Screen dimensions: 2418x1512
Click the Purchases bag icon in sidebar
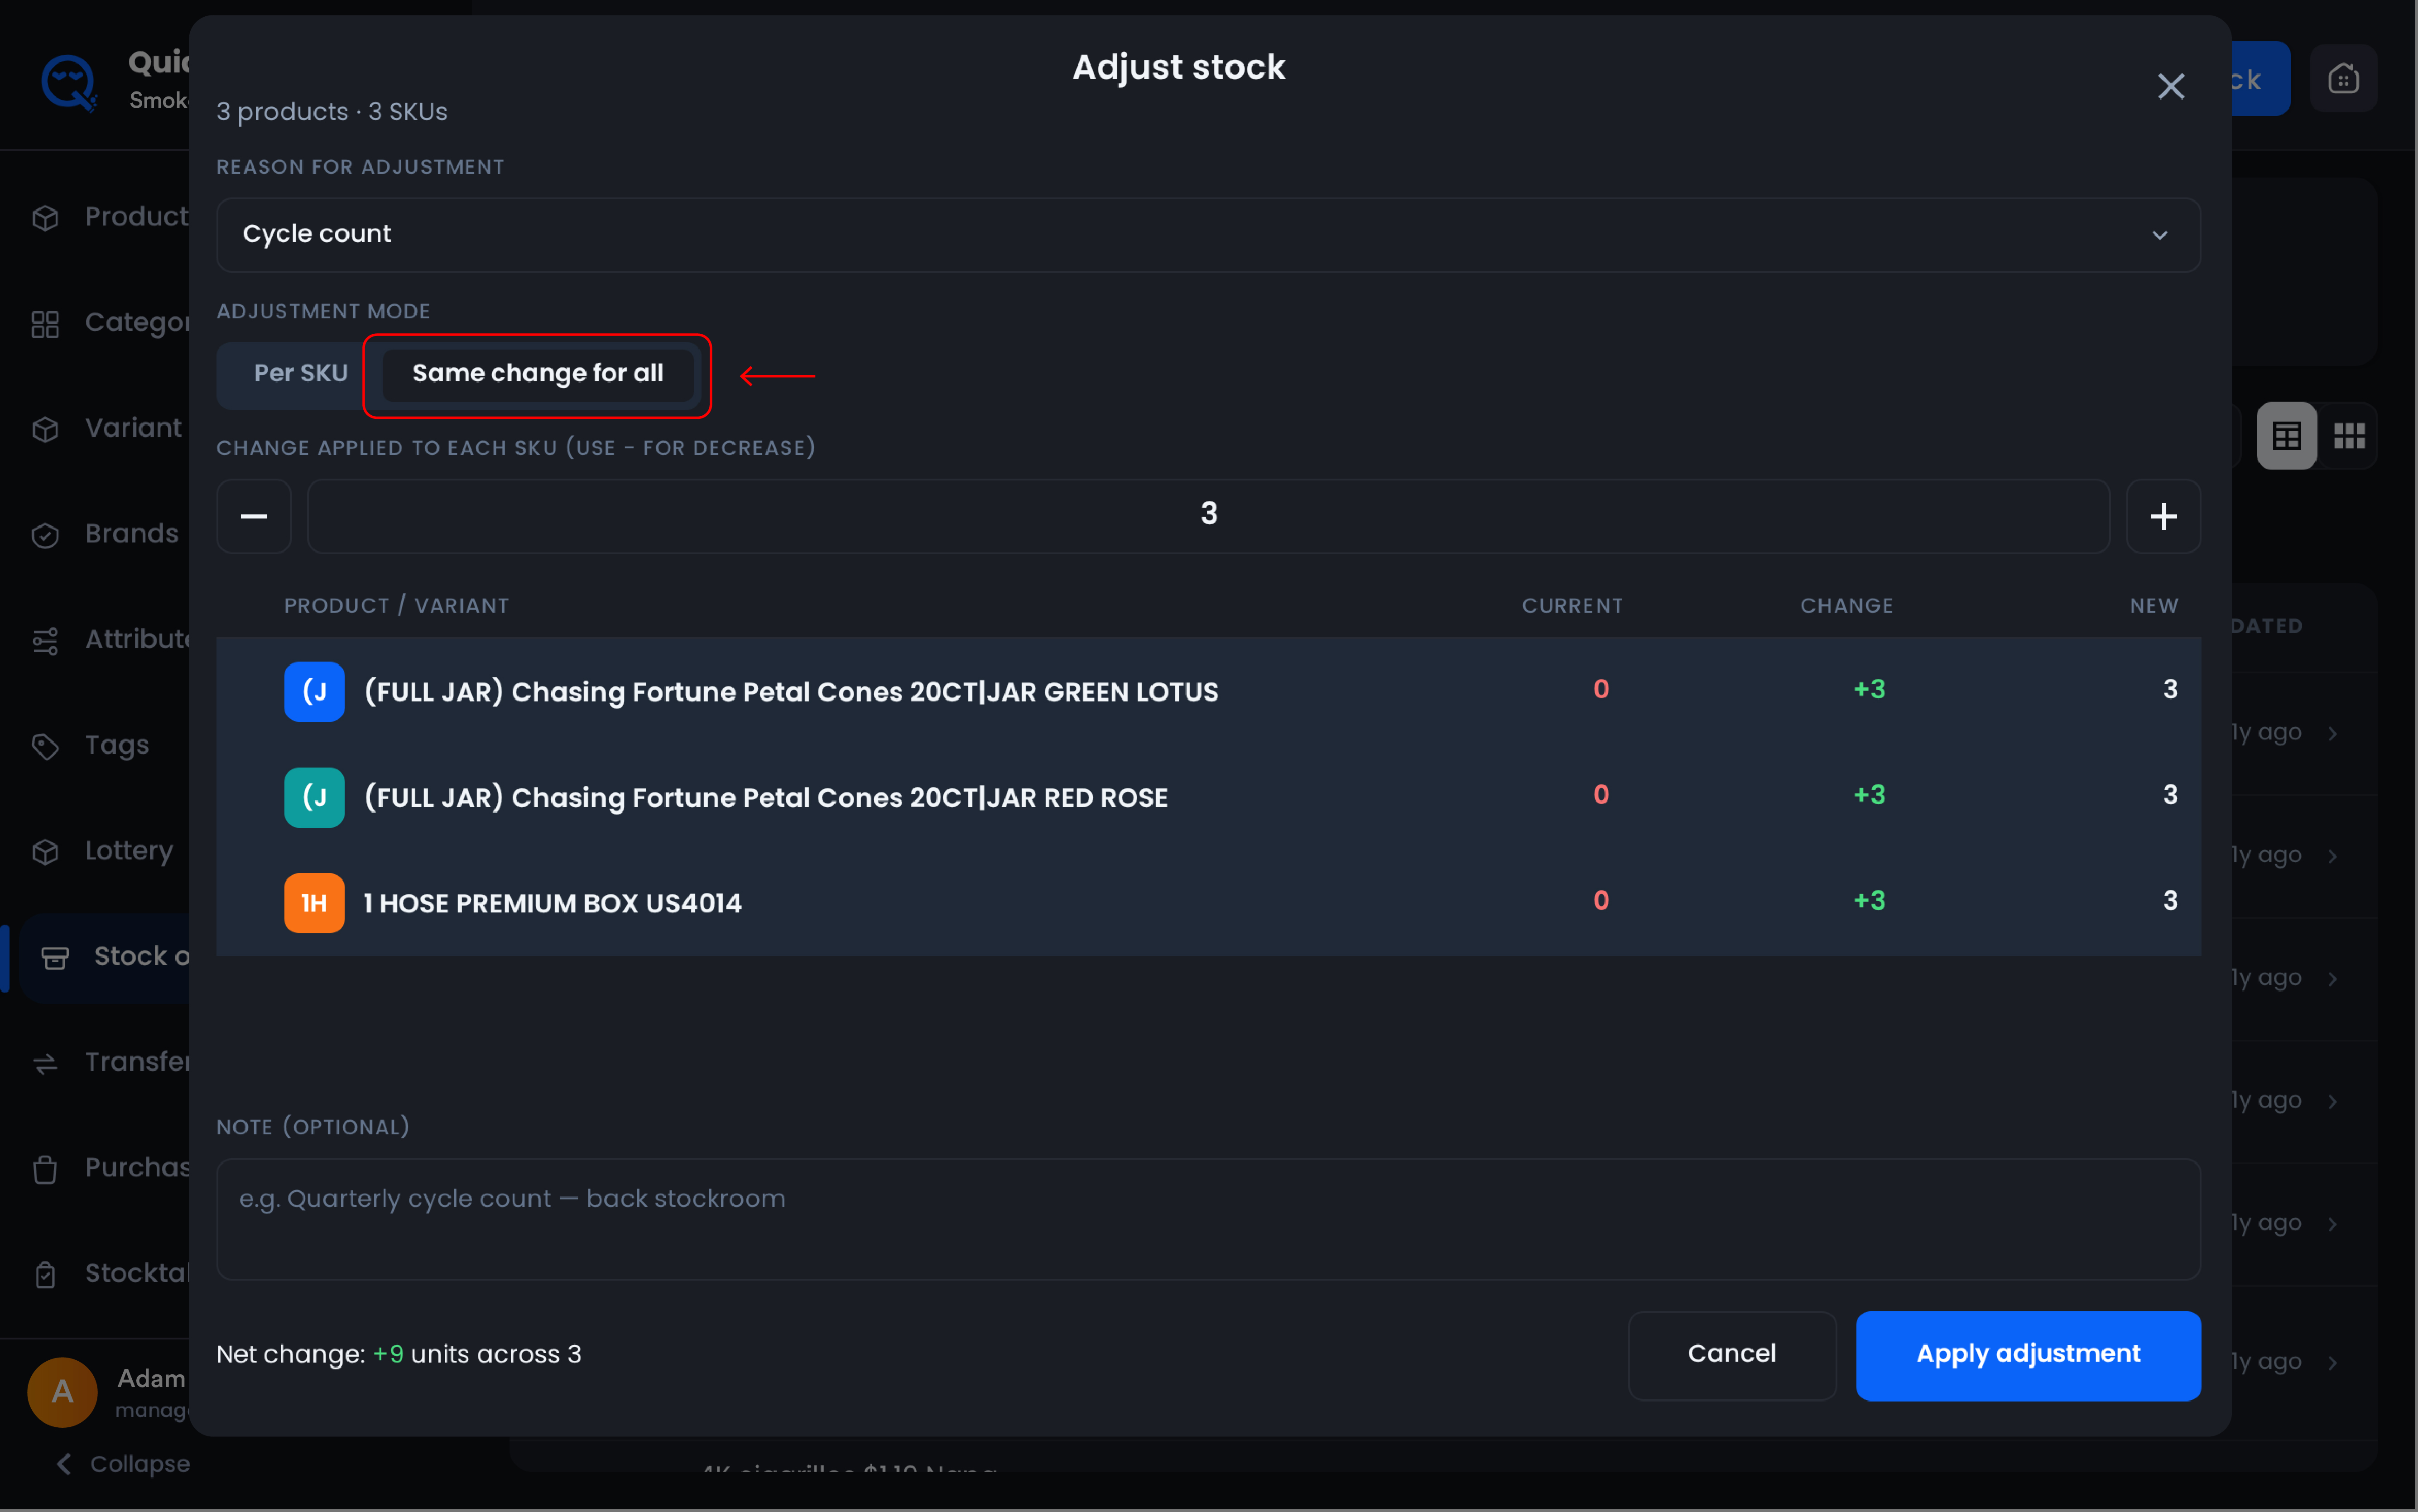click(45, 1169)
